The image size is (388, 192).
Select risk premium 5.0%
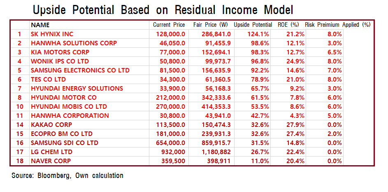point(334,116)
